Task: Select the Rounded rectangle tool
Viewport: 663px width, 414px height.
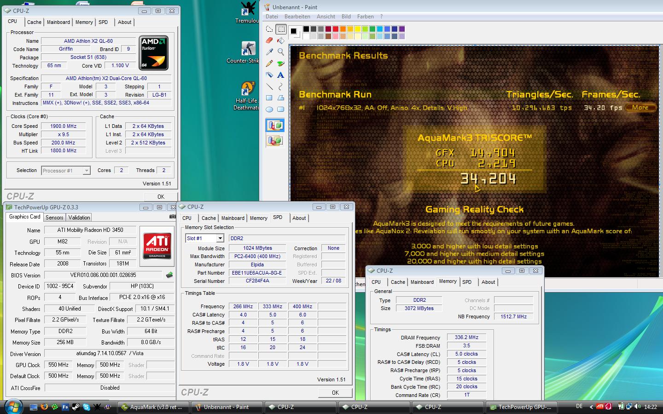Action: tap(281, 109)
